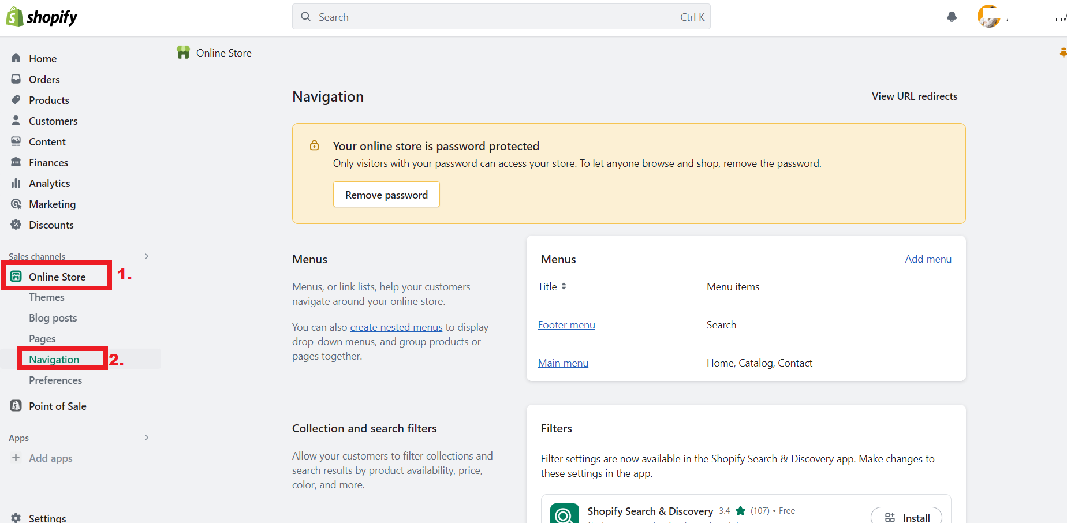Click Customers in the sidebar
Screen dimensions: 1067x523
[53, 121]
